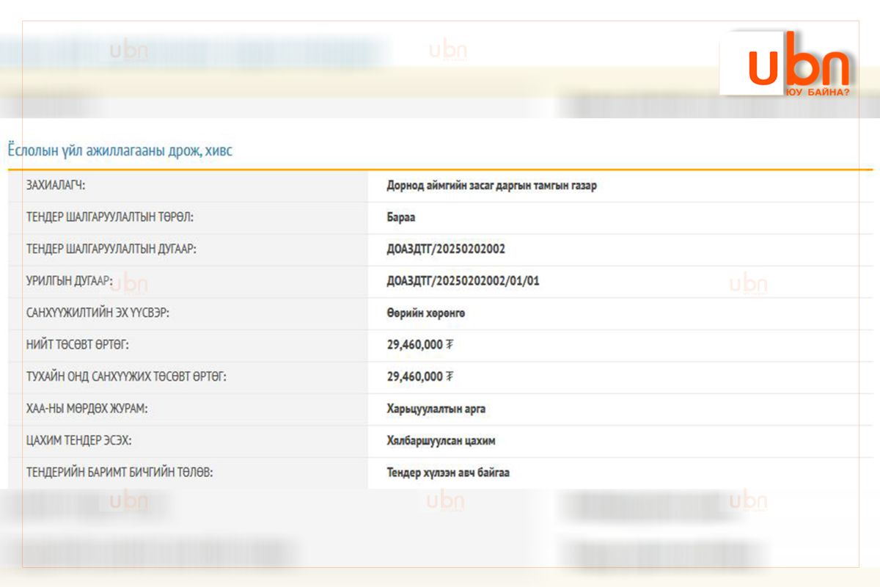Select tender number ДОАЗДТГ/20250202002
The image size is (880, 587).
[446, 249]
